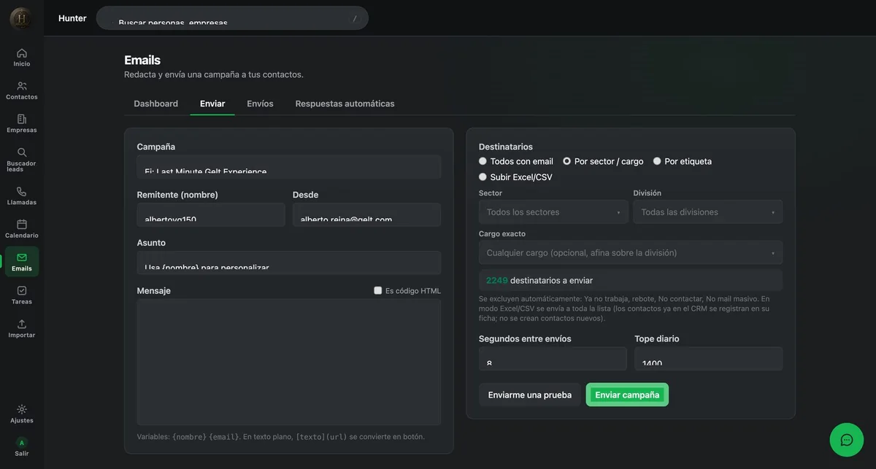Open Ajustes settings in sidebar

[x=22, y=414]
